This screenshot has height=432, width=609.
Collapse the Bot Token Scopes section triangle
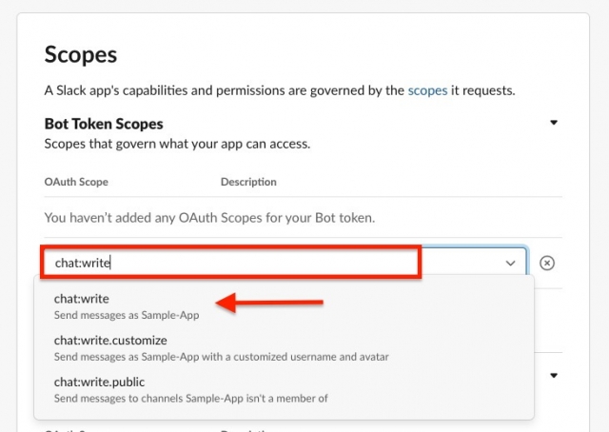click(554, 123)
